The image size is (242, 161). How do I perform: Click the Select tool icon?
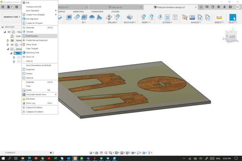[x=232, y=17]
